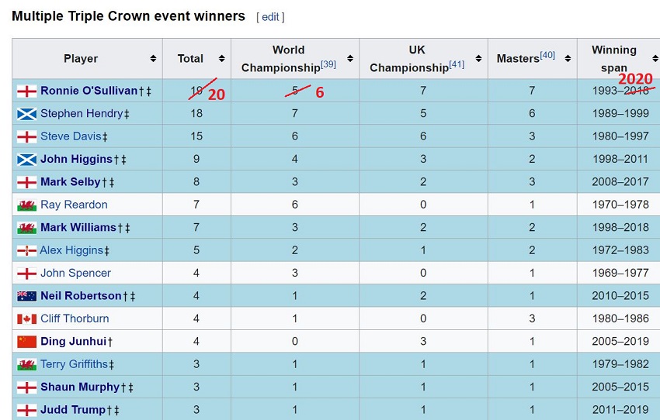Screen dimensions: 660x420
Task: Click footnote 39 on World Championship header
Action: pos(328,64)
